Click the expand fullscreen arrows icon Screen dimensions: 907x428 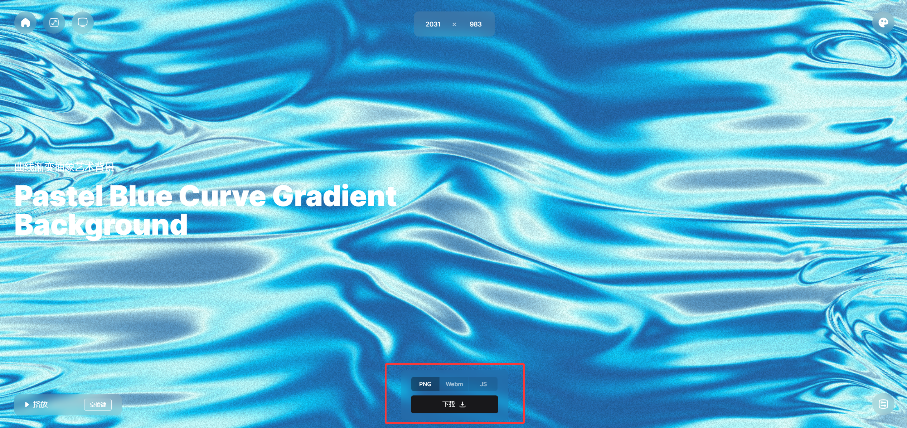point(54,23)
